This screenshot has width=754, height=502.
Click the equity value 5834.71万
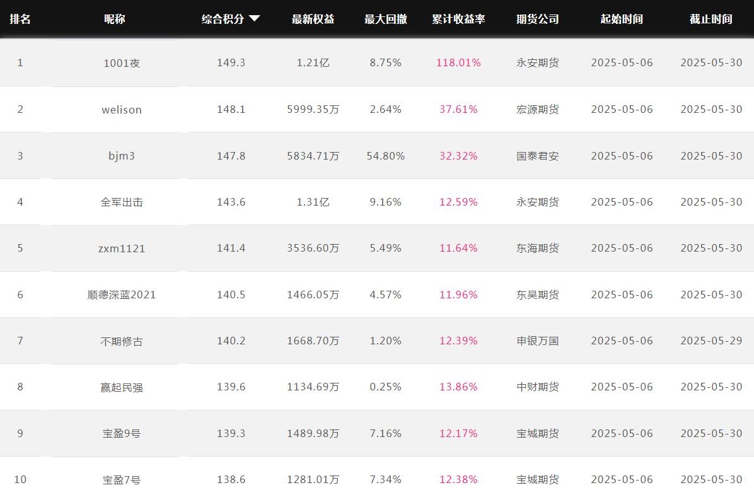click(x=313, y=156)
